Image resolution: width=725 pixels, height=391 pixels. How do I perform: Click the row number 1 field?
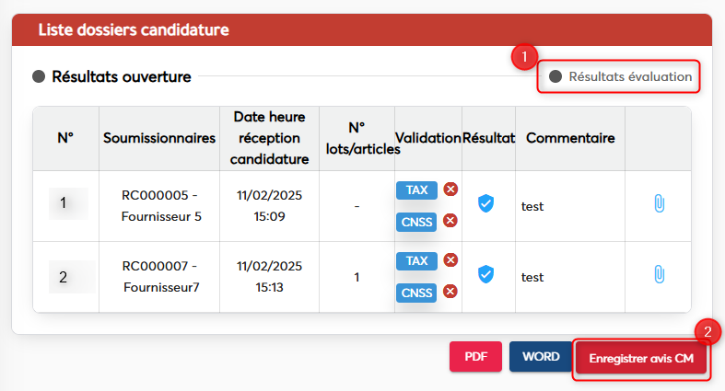(67, 203)
